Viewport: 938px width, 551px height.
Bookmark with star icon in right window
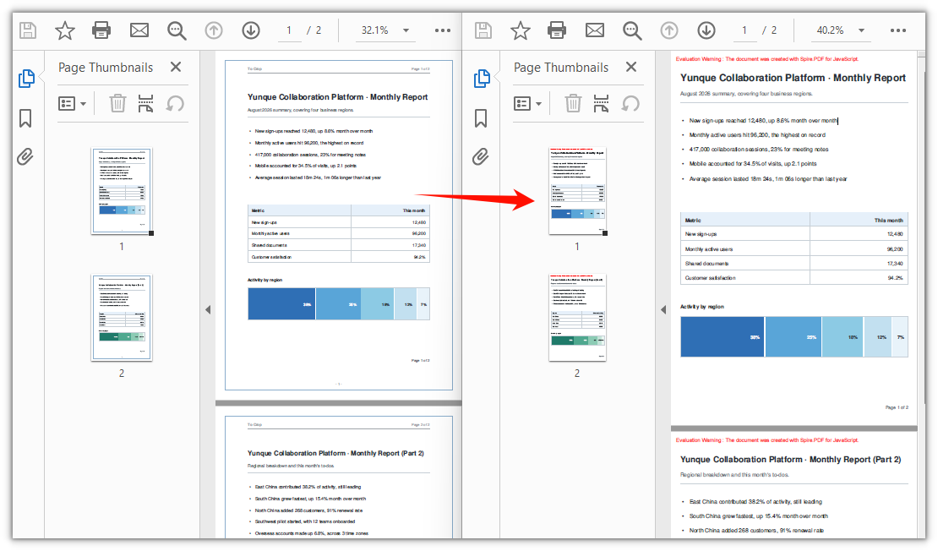click(521, 30)
